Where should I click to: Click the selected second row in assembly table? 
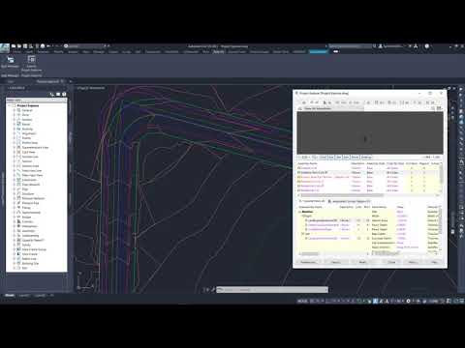(368, 172)
